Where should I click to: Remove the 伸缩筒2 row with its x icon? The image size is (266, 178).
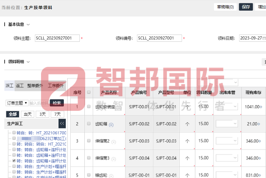point(114,142)
